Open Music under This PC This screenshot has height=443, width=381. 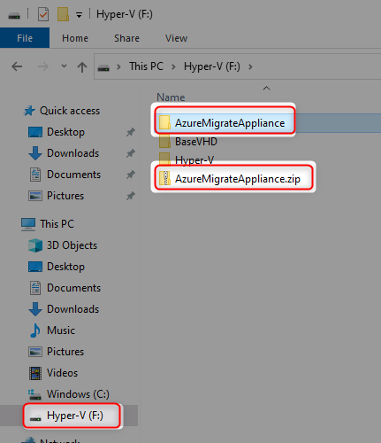coord(61,330)
